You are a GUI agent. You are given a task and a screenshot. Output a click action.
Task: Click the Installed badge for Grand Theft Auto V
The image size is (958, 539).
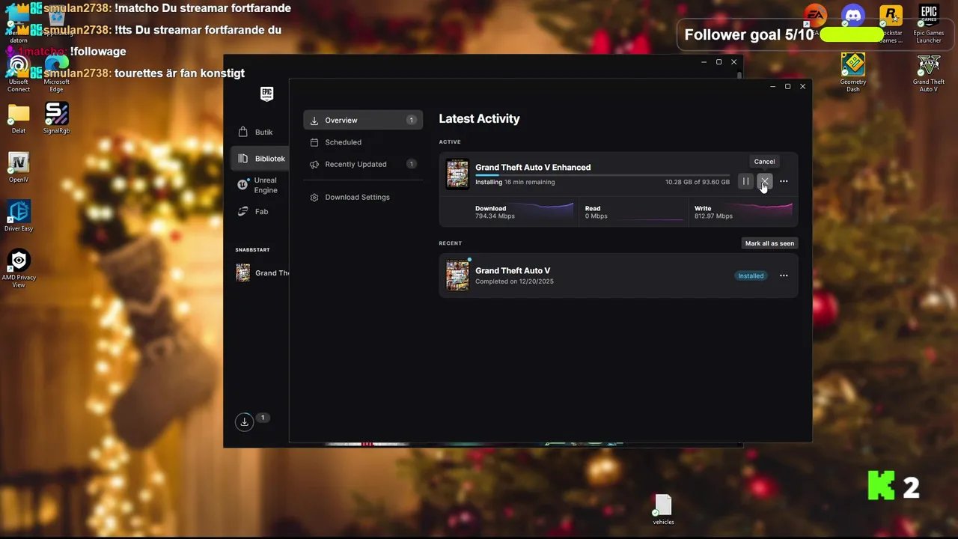(x=751, y=275)
